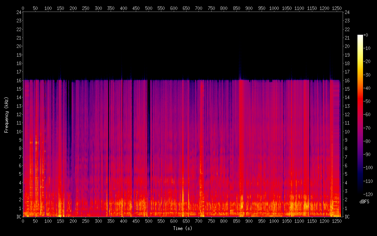
Task: Click the '24' label on right frequency axis
Action: pos(347,12)
